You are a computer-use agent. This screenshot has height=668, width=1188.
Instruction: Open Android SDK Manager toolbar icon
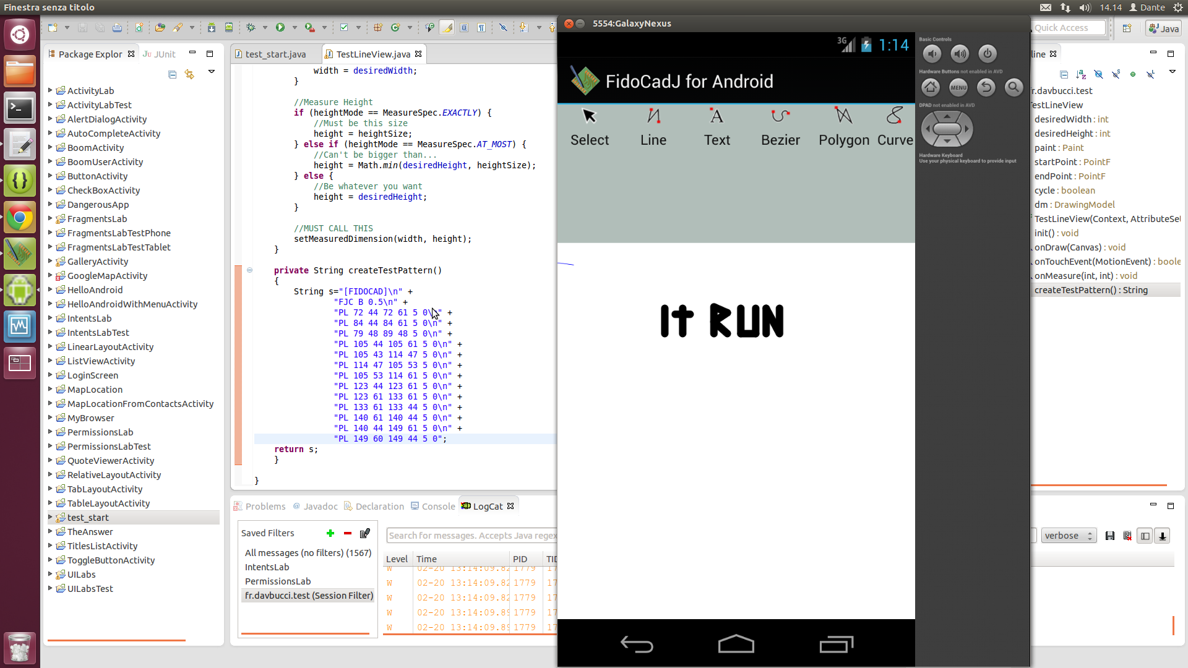(212, 28)
